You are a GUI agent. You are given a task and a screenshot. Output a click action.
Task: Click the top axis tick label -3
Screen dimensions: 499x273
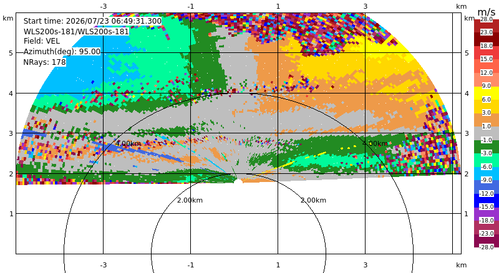(103, 6)
